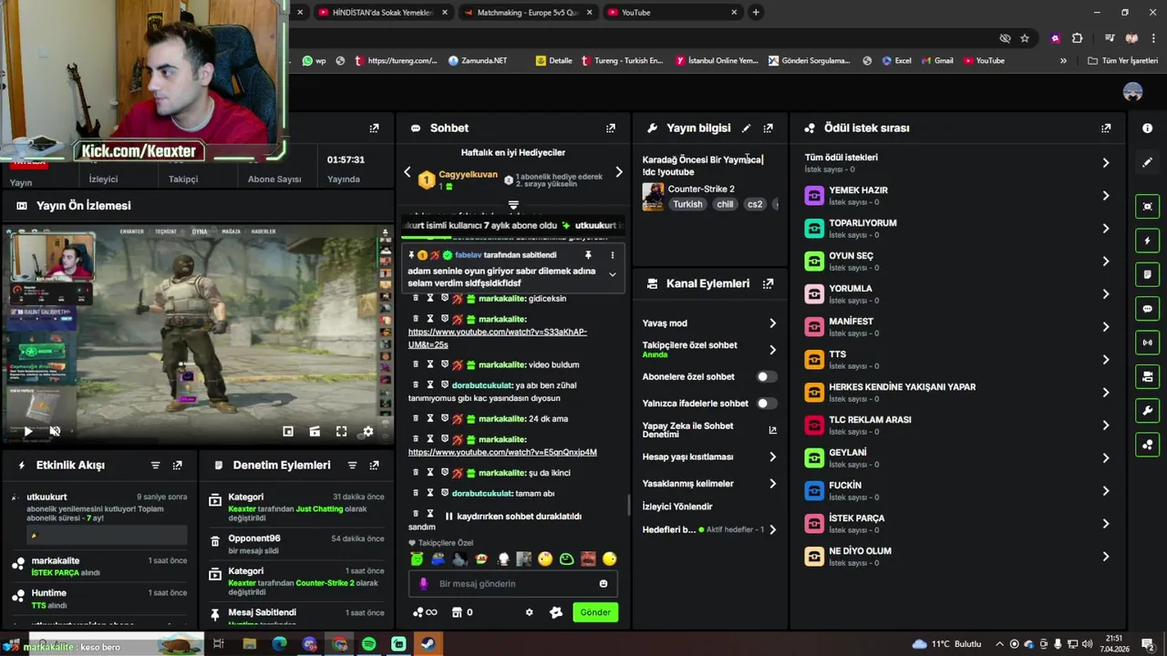This screenshot has width=1167, height=656.
Task: Open the wrench icon in right sidebar
Action: (x=1147, y=411)
